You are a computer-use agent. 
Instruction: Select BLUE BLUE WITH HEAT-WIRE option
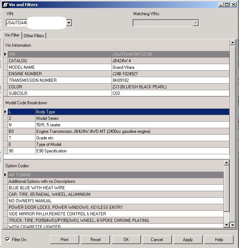[116, 188]
